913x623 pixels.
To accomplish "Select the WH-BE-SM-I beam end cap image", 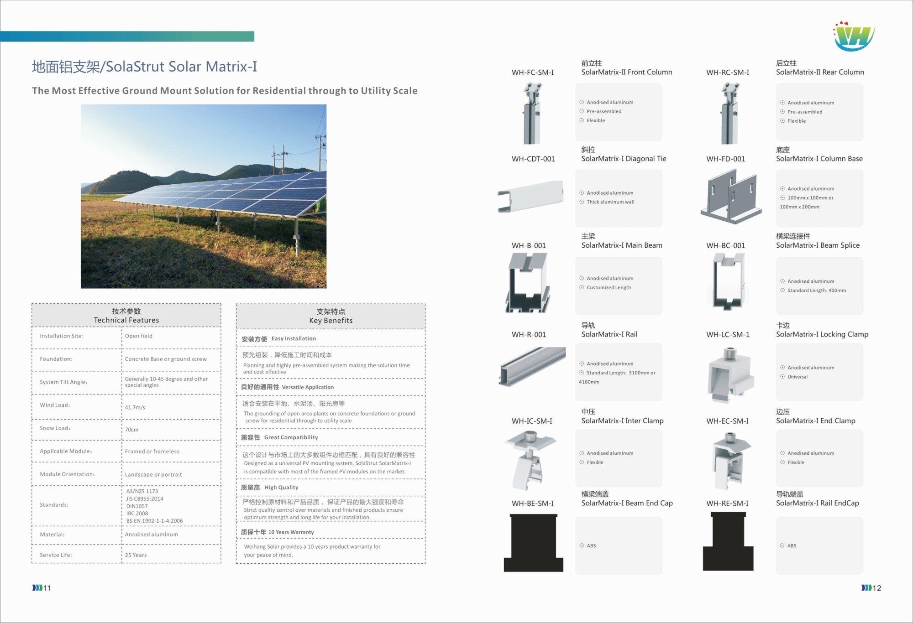I will pyautogui.click(x=533, y=543).
